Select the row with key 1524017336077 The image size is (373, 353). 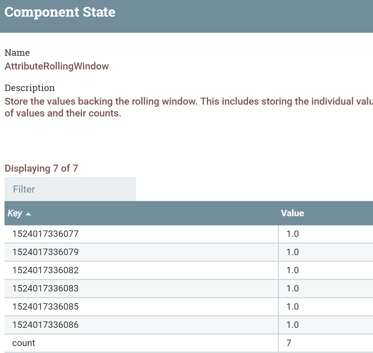(46, 234)
